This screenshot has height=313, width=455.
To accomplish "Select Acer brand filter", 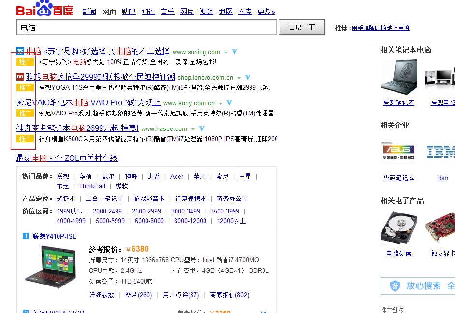I will click(x=176, y=176).
